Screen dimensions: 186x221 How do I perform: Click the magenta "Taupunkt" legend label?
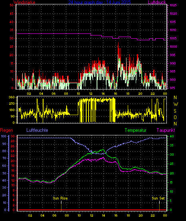[x=166, y=130]
